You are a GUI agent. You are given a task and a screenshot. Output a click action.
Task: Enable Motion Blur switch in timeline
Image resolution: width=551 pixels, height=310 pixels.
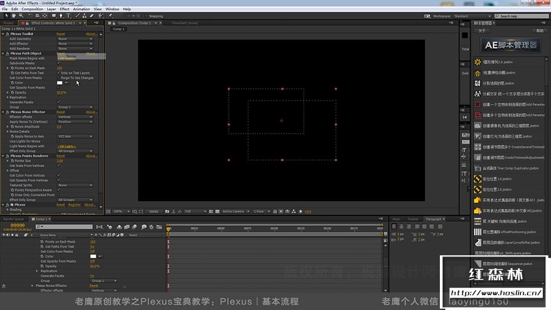[x=134, y=227]
